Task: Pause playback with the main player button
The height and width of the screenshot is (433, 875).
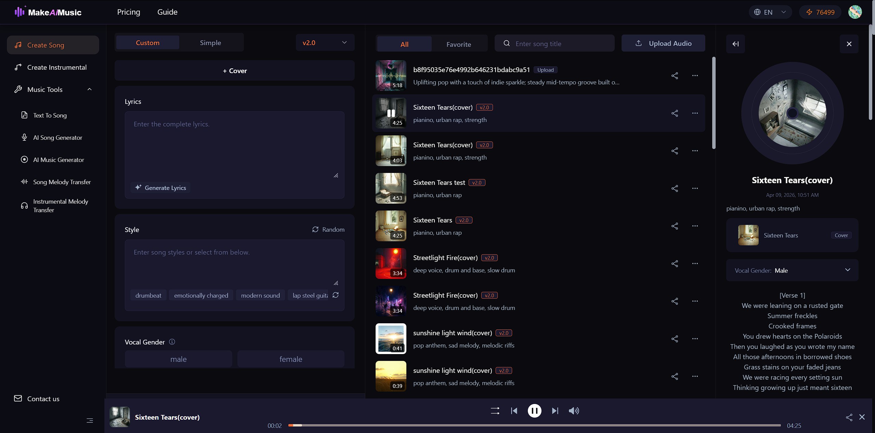Action: coord(534,410)
